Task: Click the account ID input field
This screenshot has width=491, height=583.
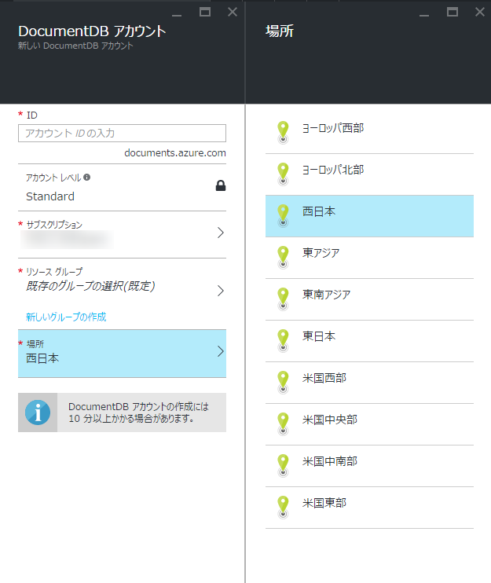Action: (x=122, y=133)
